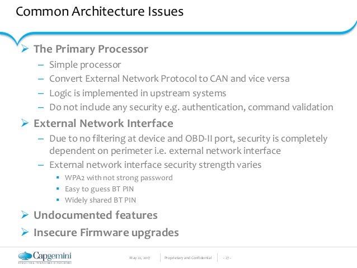357x268 pixels.
Task: Click Logic is implemented in upstream systems
Action: pyautogui.click(x=138, y=93)
